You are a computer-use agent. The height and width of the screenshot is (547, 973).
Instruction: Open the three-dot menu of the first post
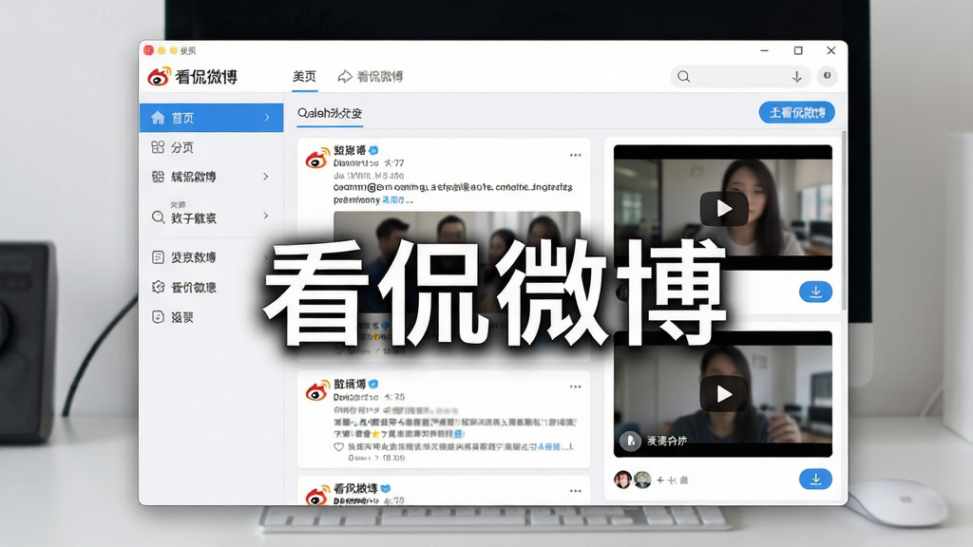click(575, 155)
